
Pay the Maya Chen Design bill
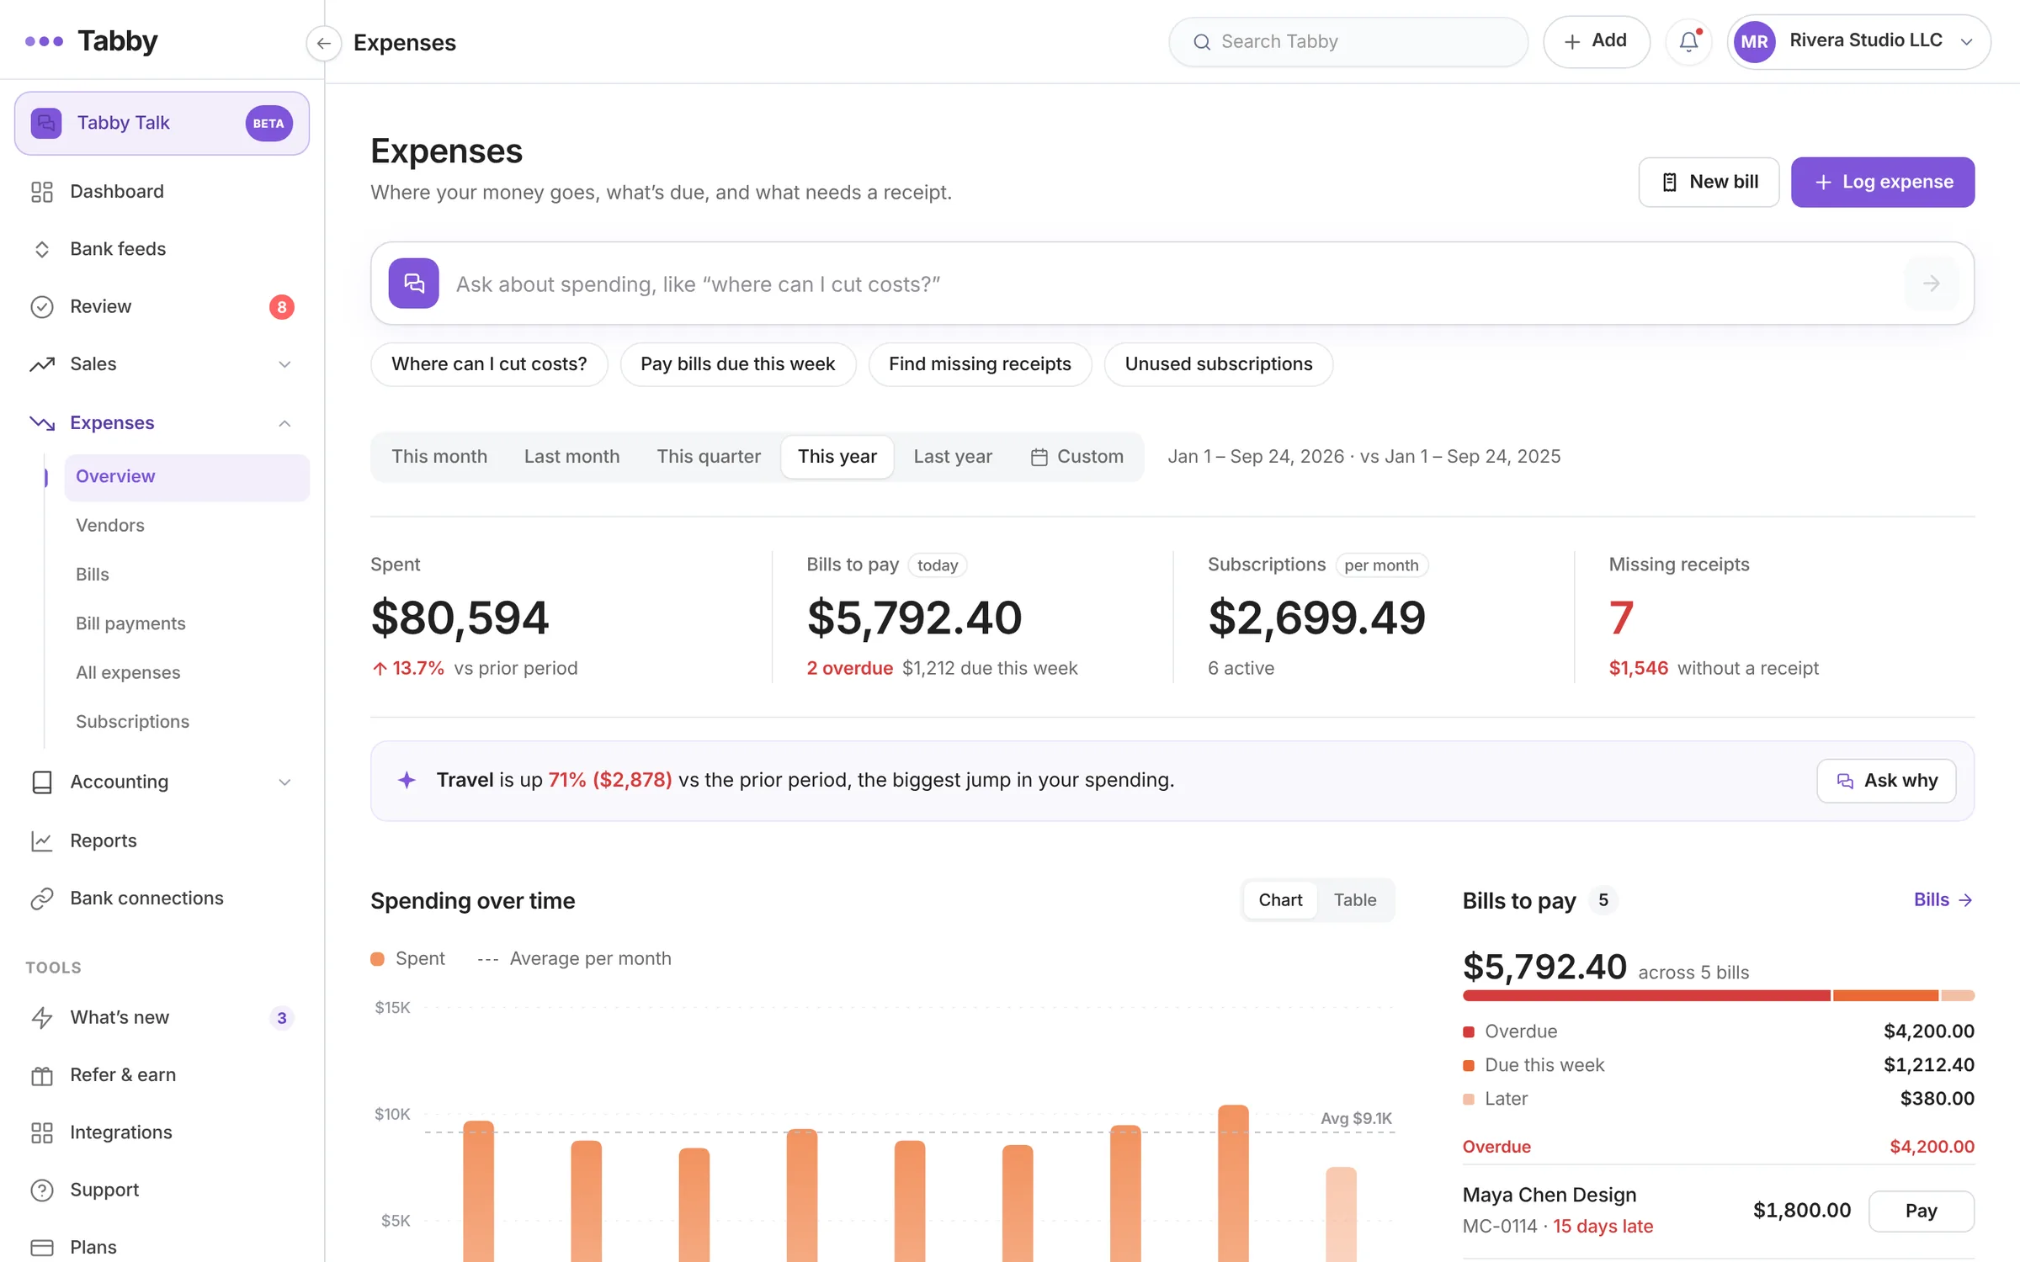click(x=1922, y=1211)
